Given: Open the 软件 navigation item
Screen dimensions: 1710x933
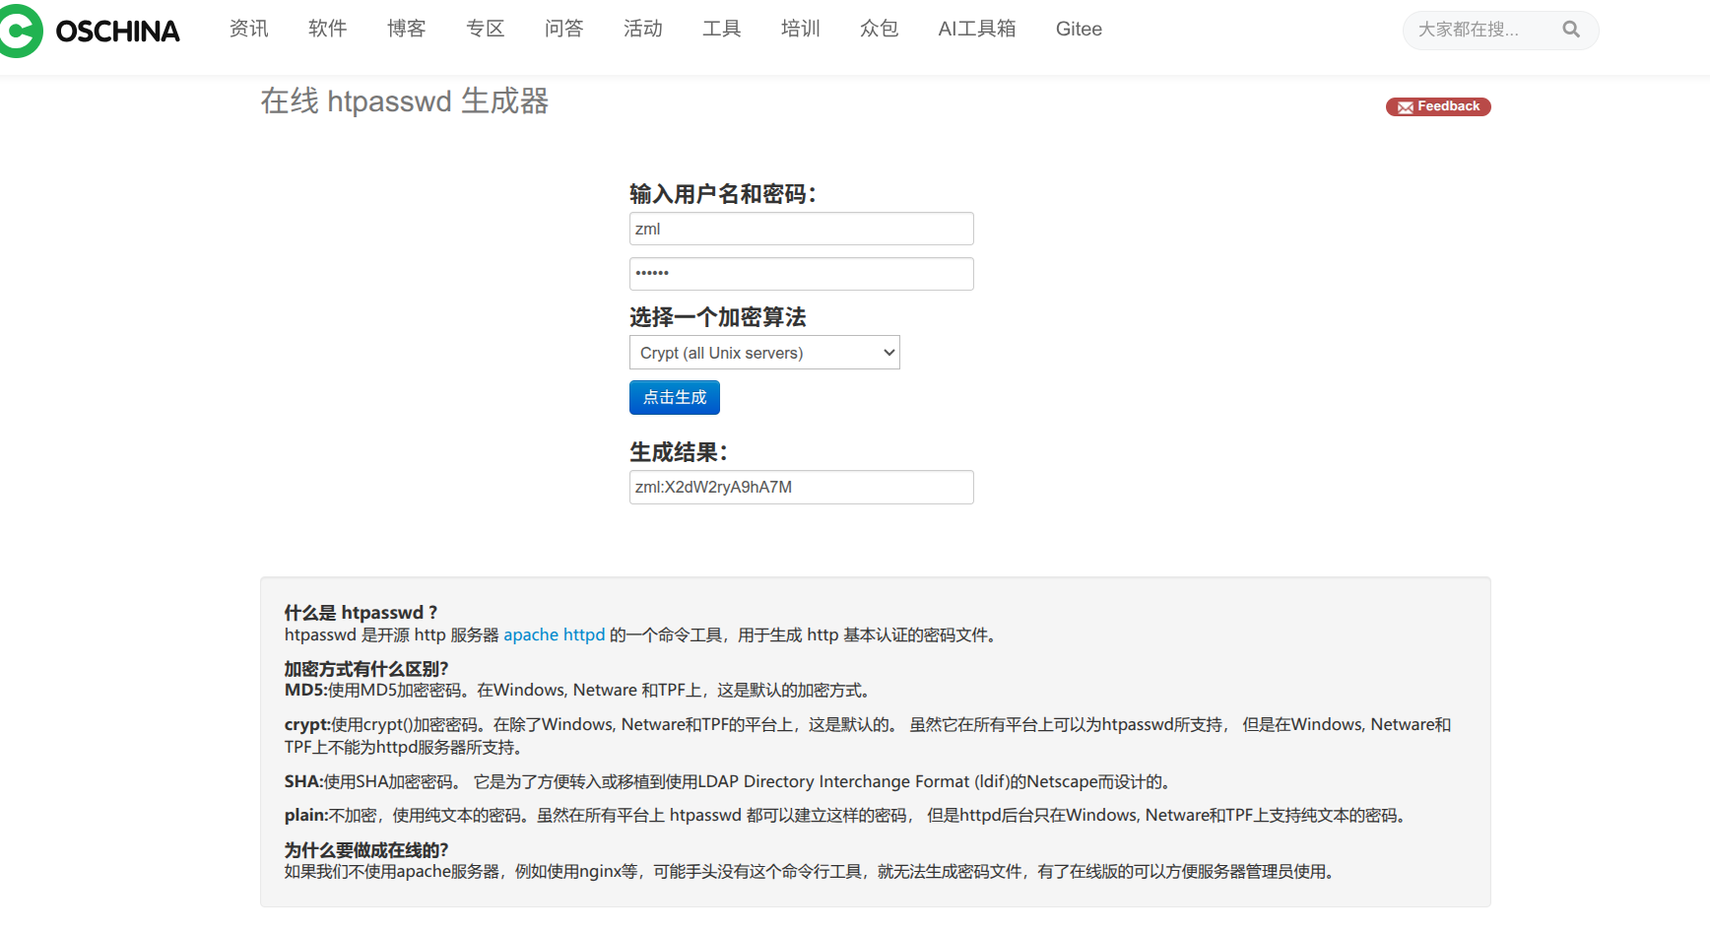Looking at the screenshot, I should (327, 30).
